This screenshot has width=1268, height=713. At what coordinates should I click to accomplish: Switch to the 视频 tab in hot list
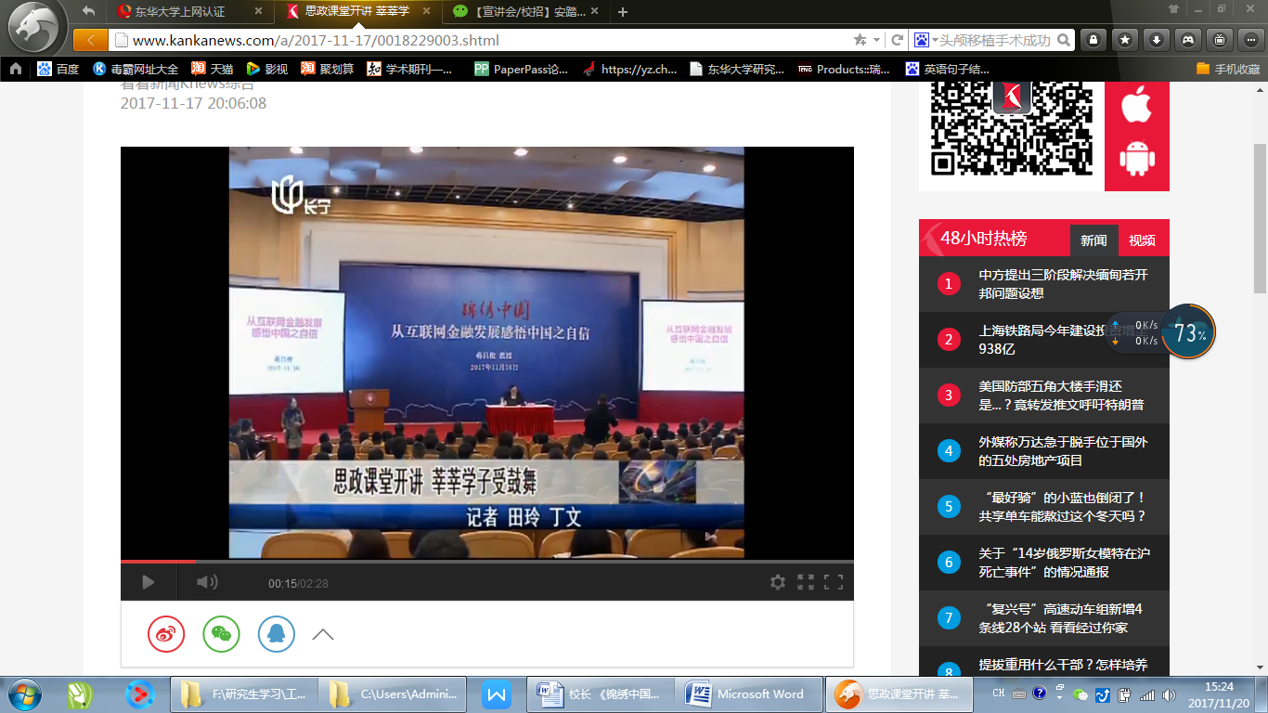[1142, 240]
